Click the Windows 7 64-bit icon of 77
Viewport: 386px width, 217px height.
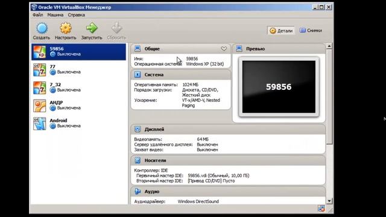(40, 70)
